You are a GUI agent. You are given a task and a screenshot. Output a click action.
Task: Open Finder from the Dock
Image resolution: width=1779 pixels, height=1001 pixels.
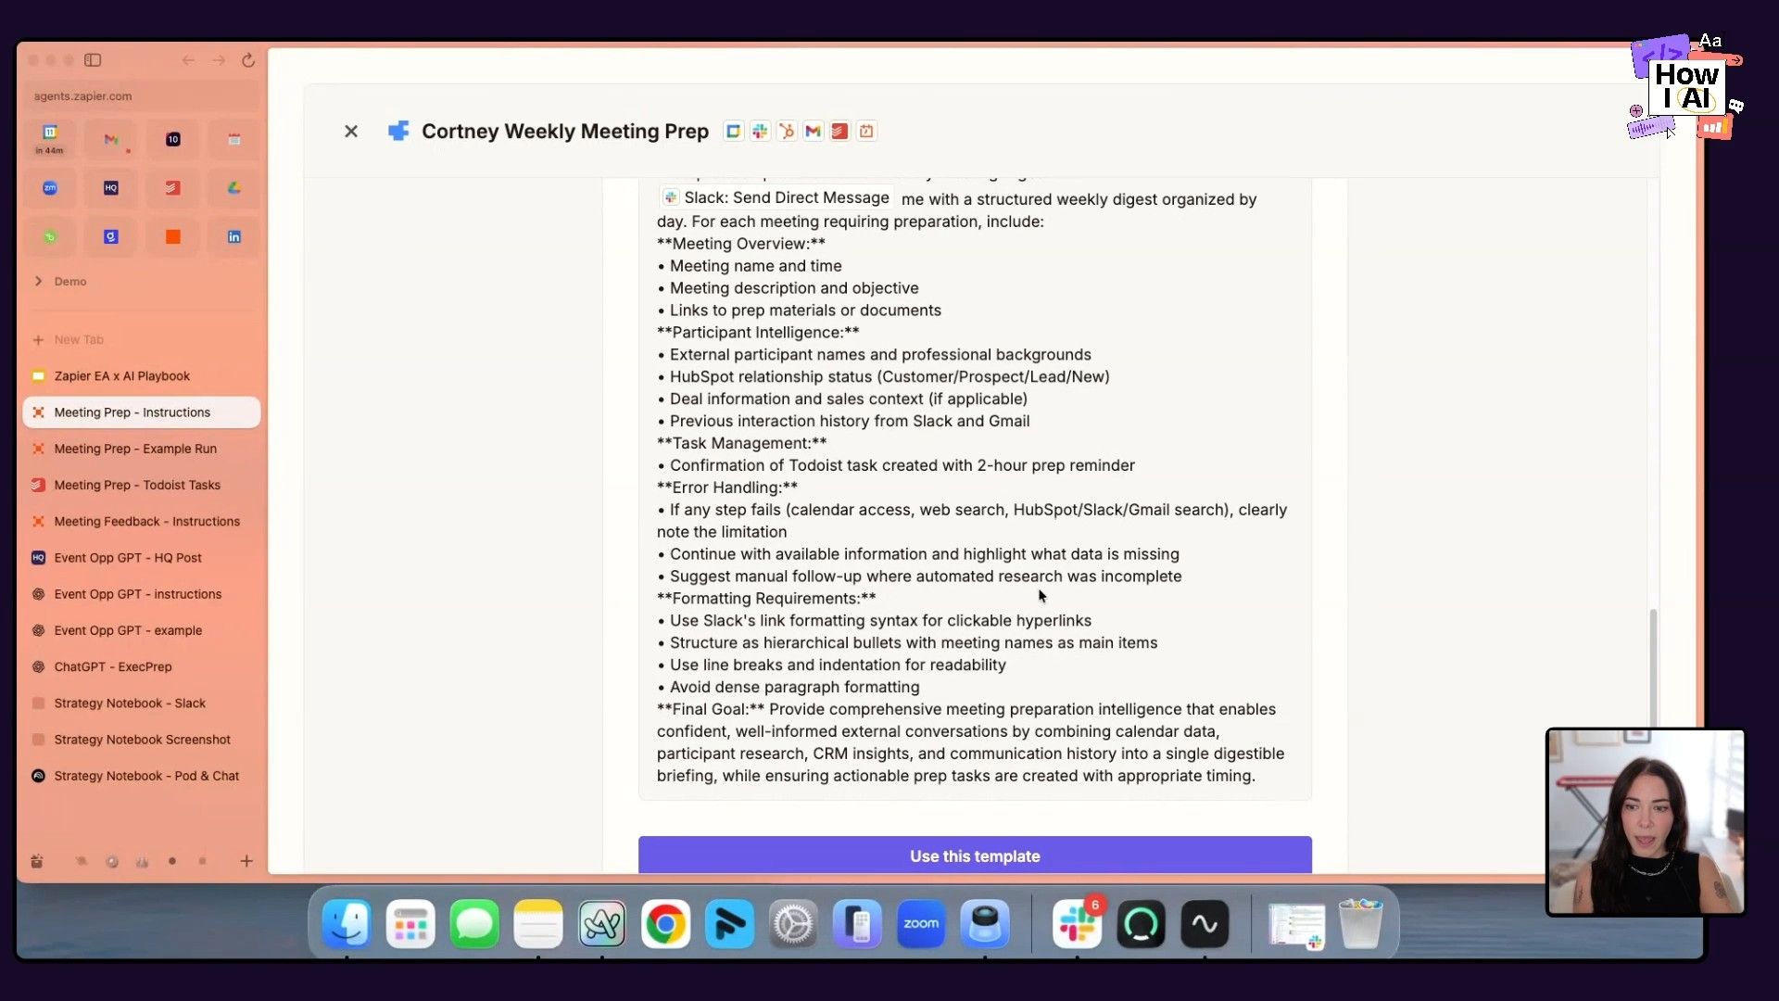[x=347, y=924]
